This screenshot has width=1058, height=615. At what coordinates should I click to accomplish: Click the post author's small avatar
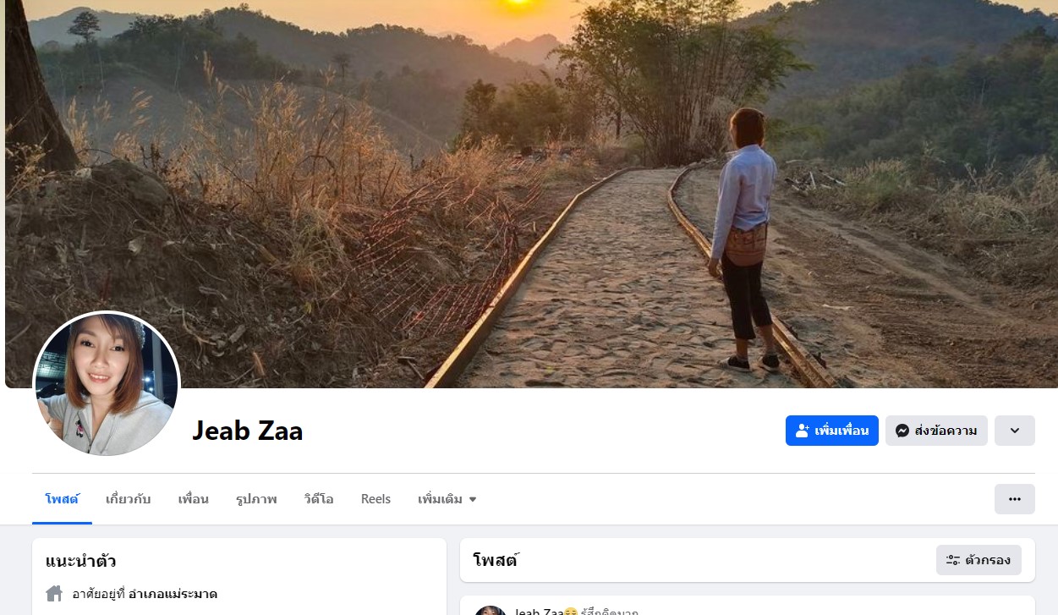tap(491, 611)
